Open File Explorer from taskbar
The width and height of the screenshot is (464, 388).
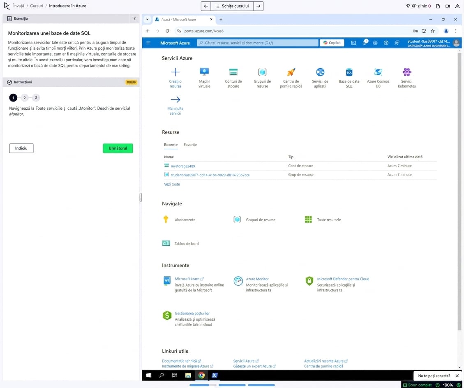click(x=188, y=375)
